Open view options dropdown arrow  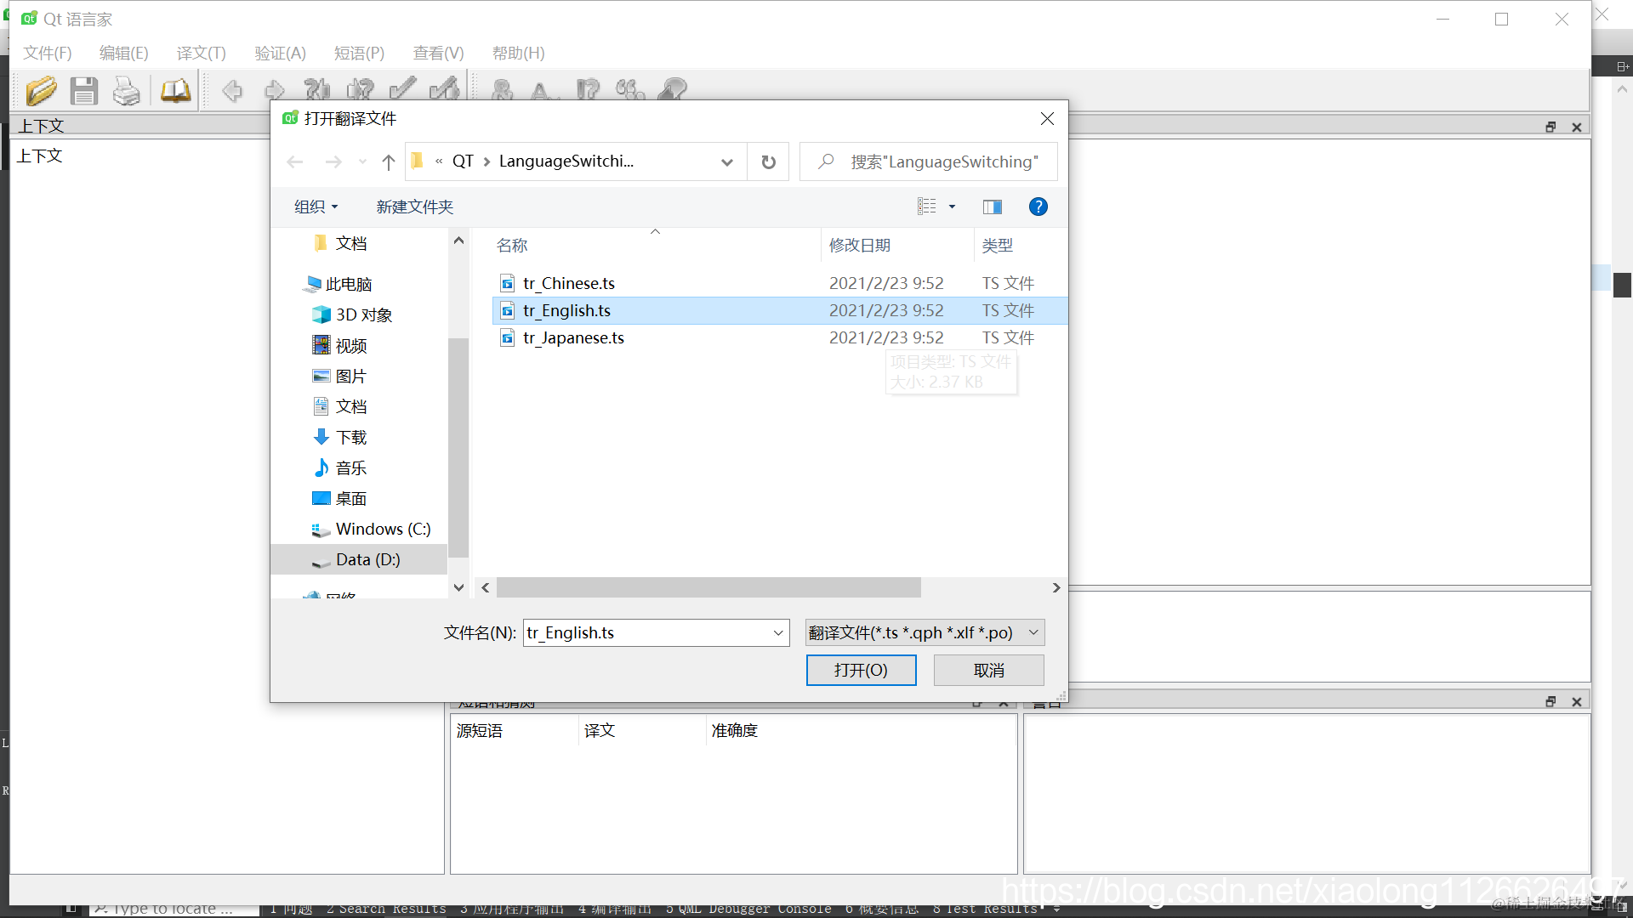click(x=952, y=207)
